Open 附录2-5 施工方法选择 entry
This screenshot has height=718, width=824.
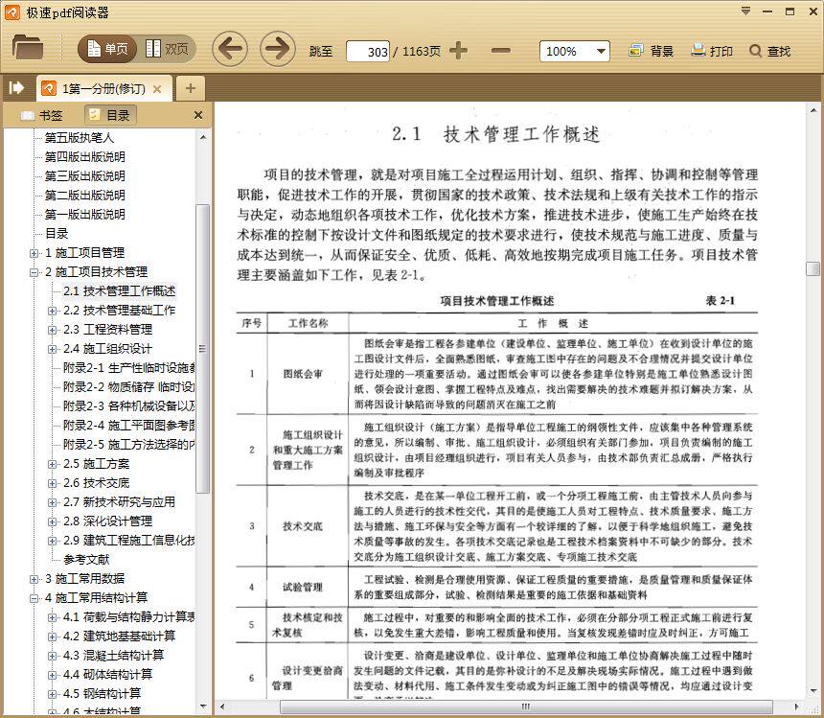[128, 445]
